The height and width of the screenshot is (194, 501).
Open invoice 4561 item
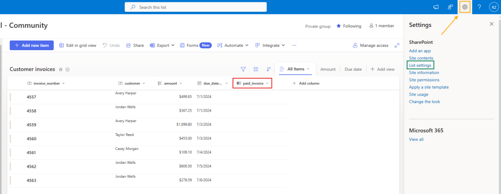[x=31, y=153]
